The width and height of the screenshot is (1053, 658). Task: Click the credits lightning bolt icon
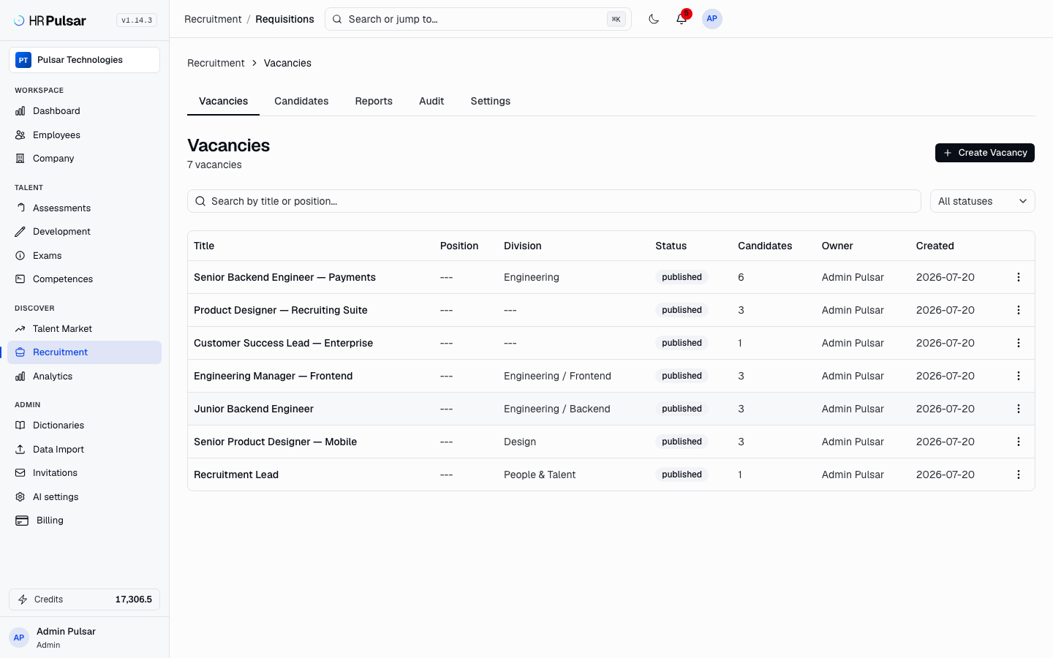tap(23, 600)
